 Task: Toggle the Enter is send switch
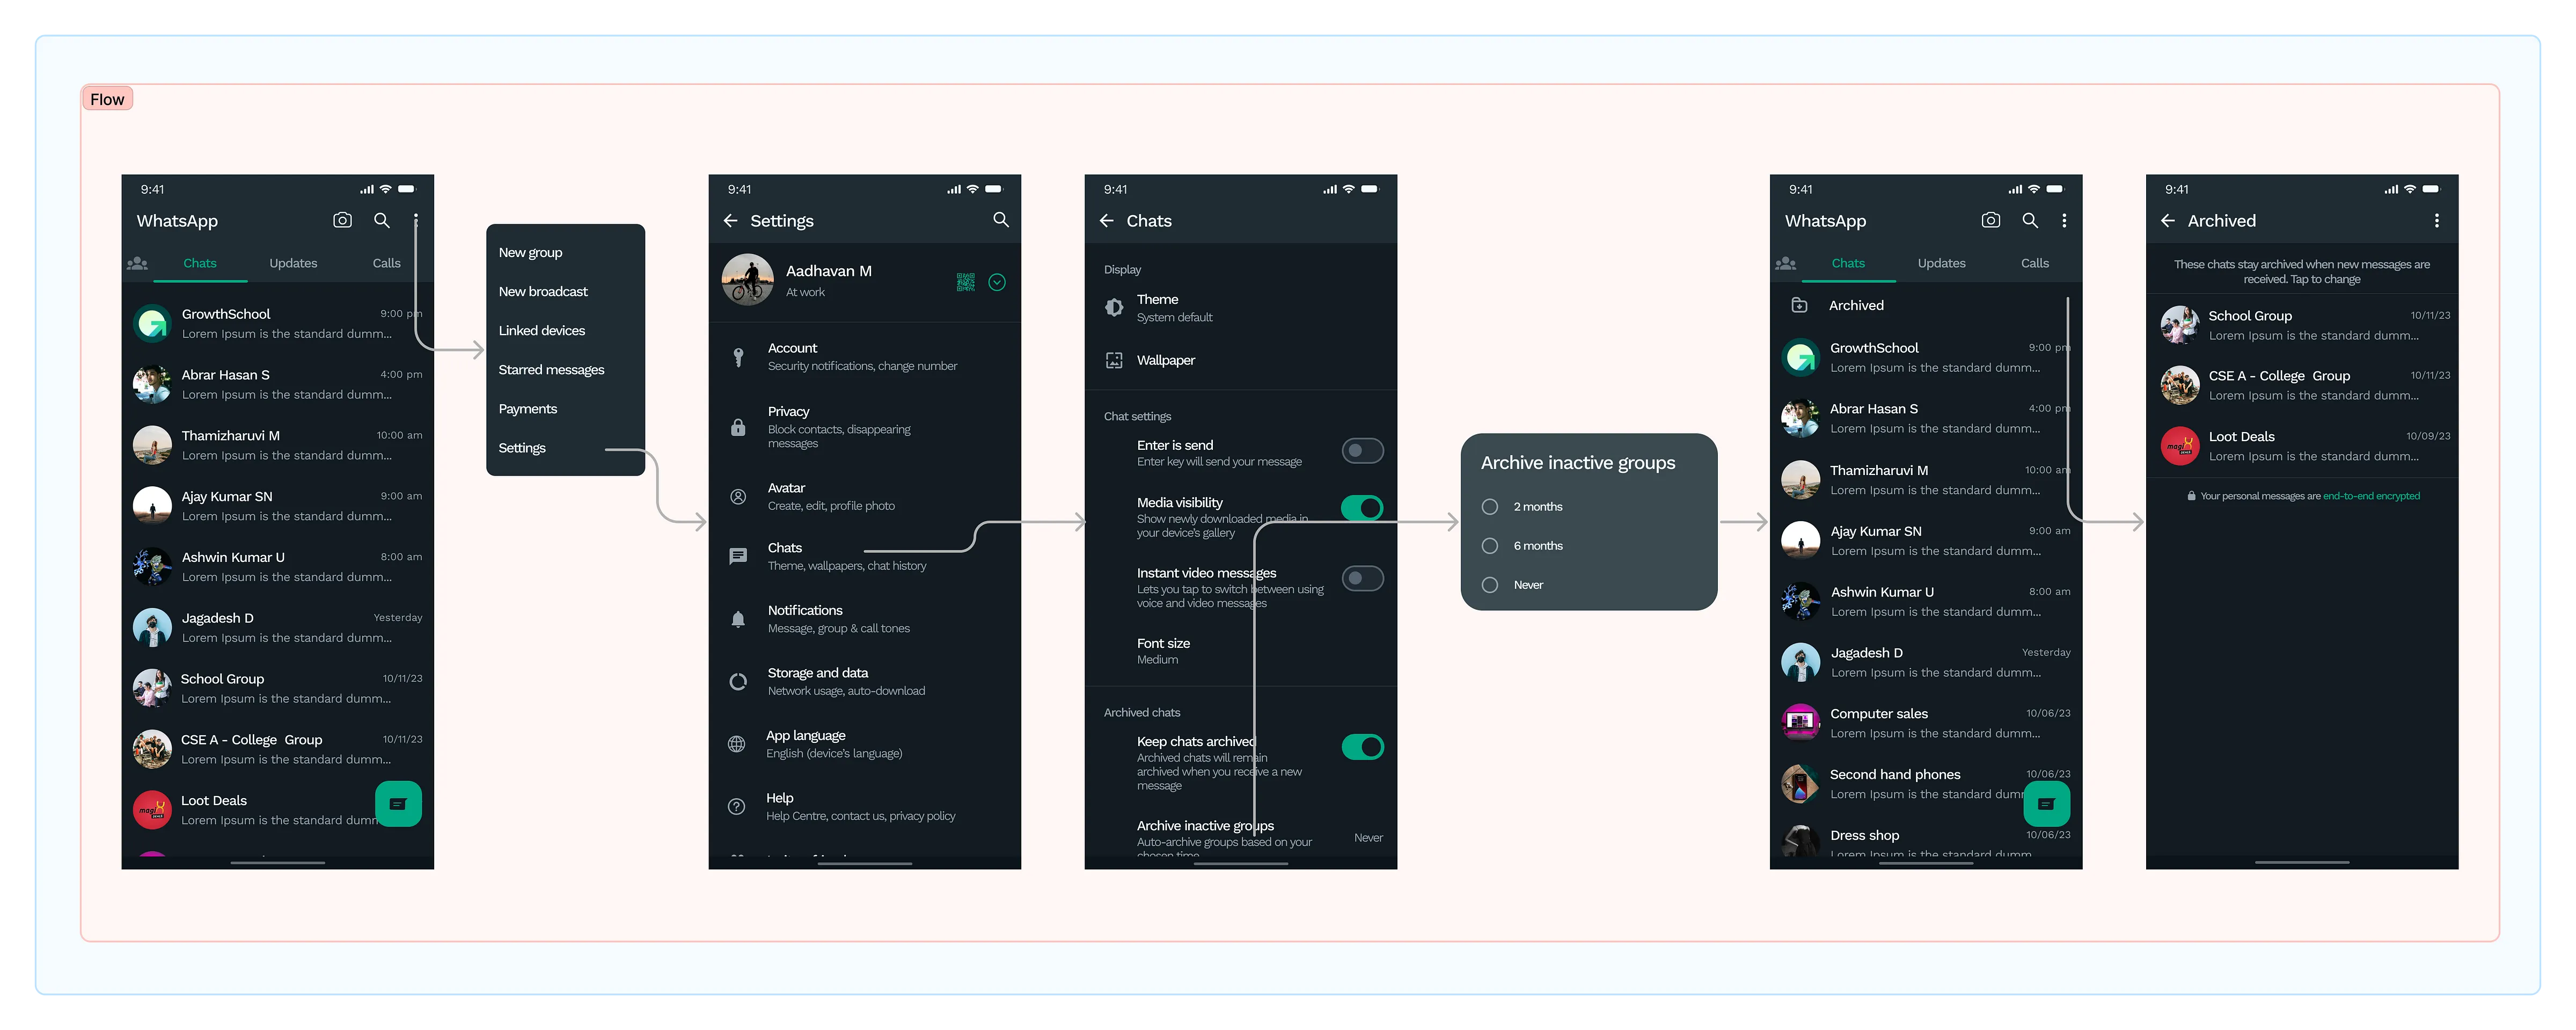(x=1362, y=451)
